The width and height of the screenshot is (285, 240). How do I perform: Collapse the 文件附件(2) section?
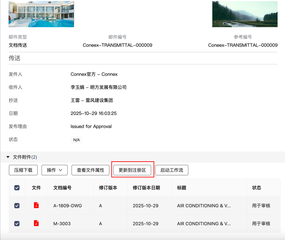coord(8,157)
